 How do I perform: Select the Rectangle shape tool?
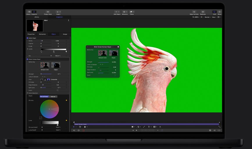tap(133, 127)
